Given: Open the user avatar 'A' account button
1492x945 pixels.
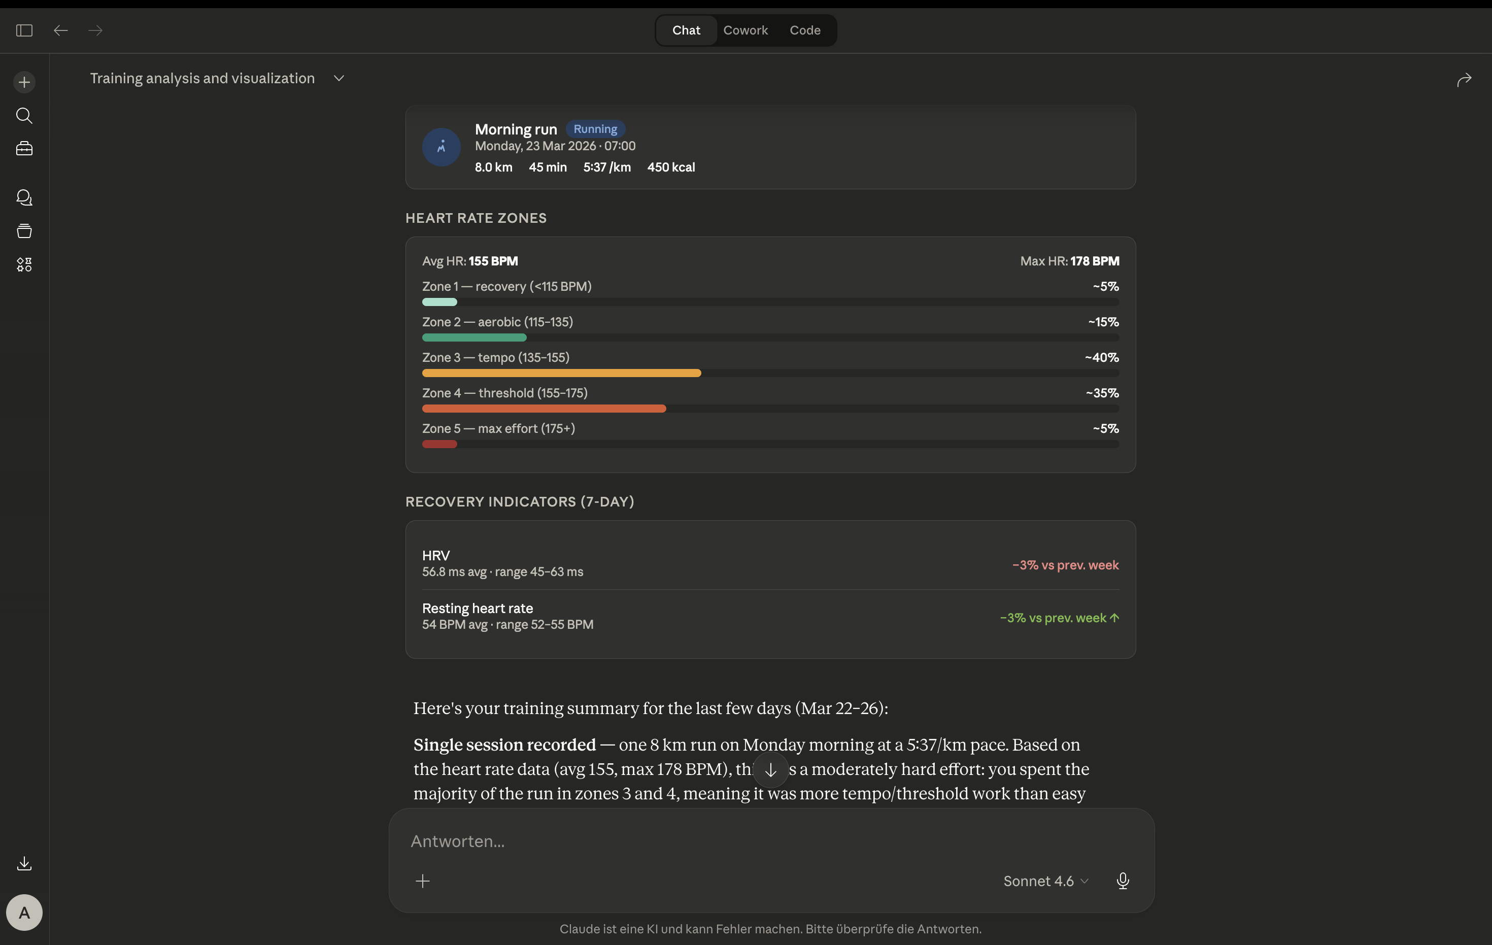Looking at the screenshot, I should point(24,912).
